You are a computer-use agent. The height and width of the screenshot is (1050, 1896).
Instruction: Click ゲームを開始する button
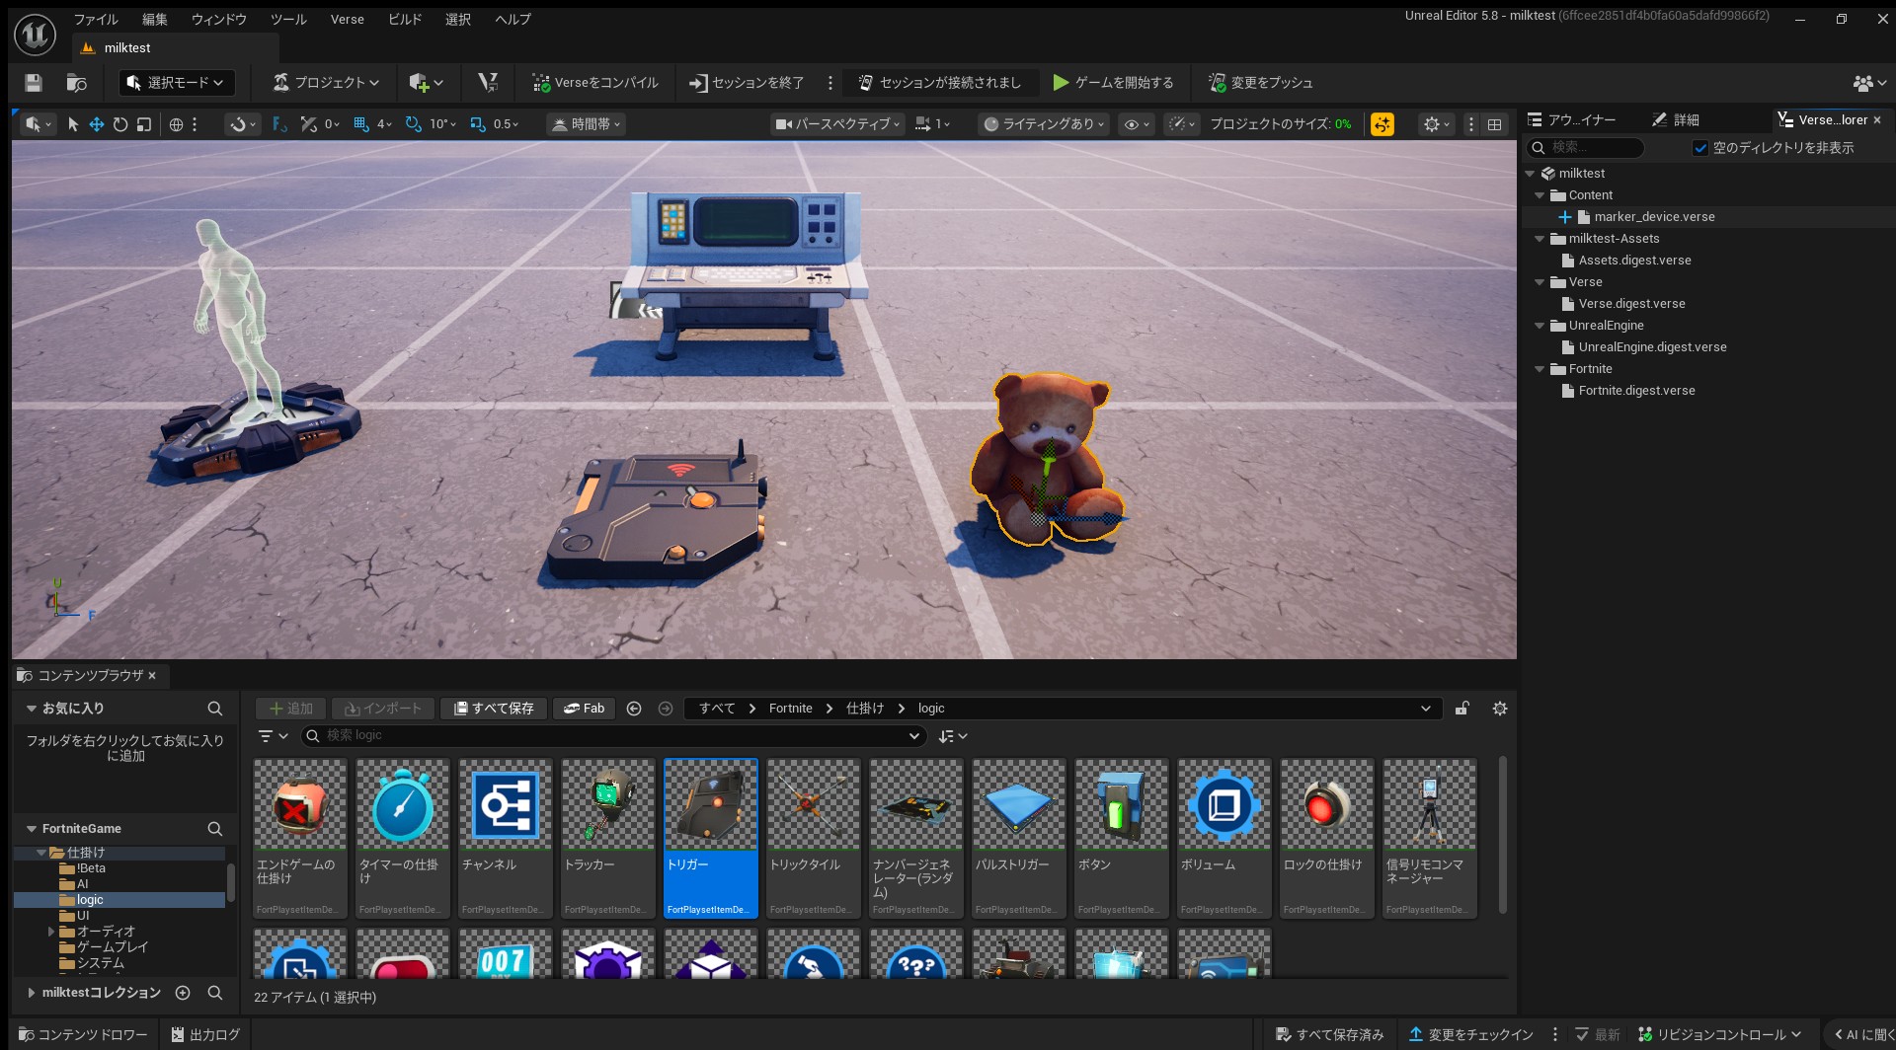(1114, 83)
